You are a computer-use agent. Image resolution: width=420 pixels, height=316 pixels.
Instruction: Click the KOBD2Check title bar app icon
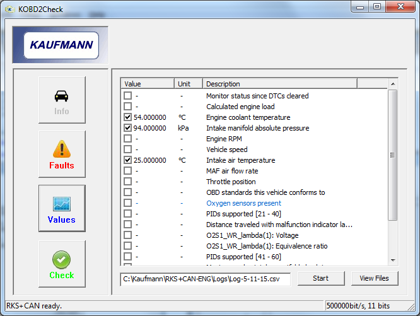tap(10, 9)
